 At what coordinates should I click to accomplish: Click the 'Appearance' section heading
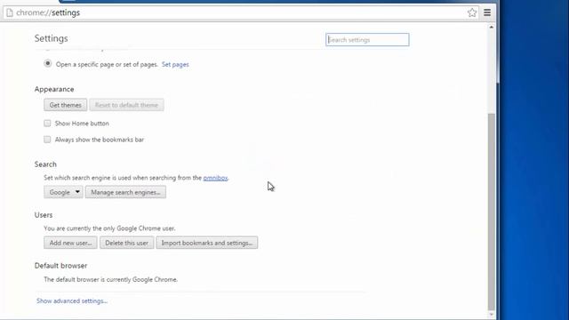click(x=54, y=89)
